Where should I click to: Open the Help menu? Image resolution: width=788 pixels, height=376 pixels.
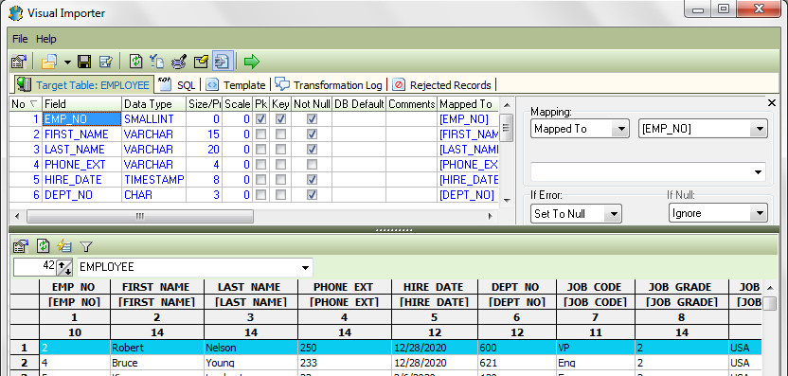click(x=46, y=39)
